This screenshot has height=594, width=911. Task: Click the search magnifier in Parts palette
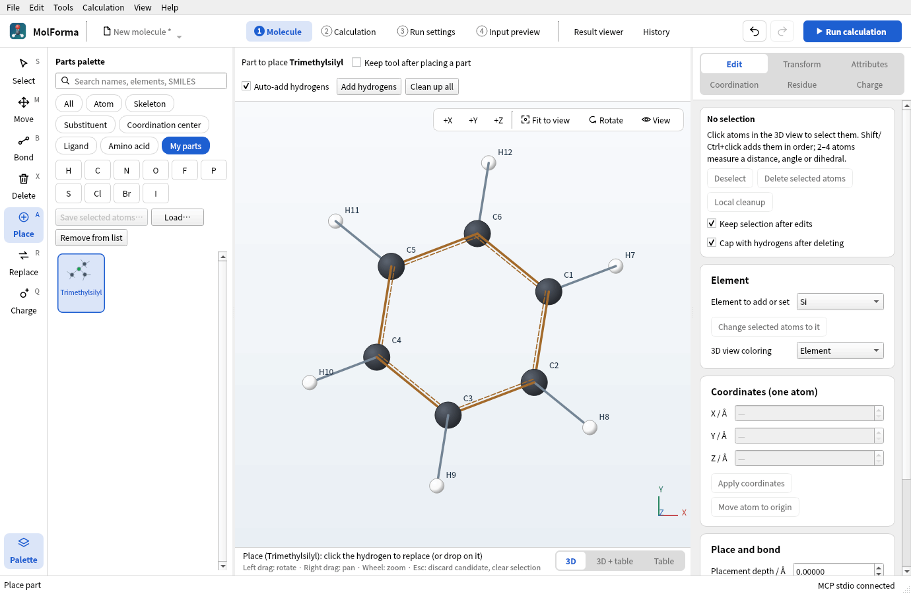tap(65, 81)
